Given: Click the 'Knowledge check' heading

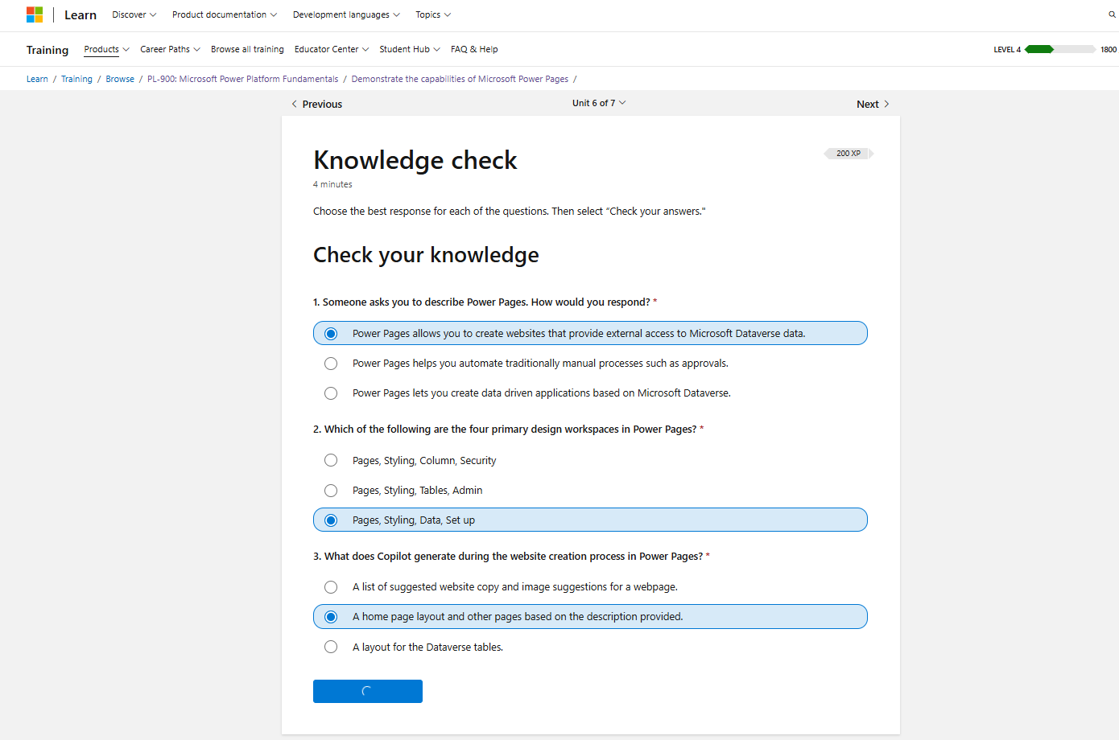Looking at the screenshot, I should pyautogui.click(x=415, y=160).
